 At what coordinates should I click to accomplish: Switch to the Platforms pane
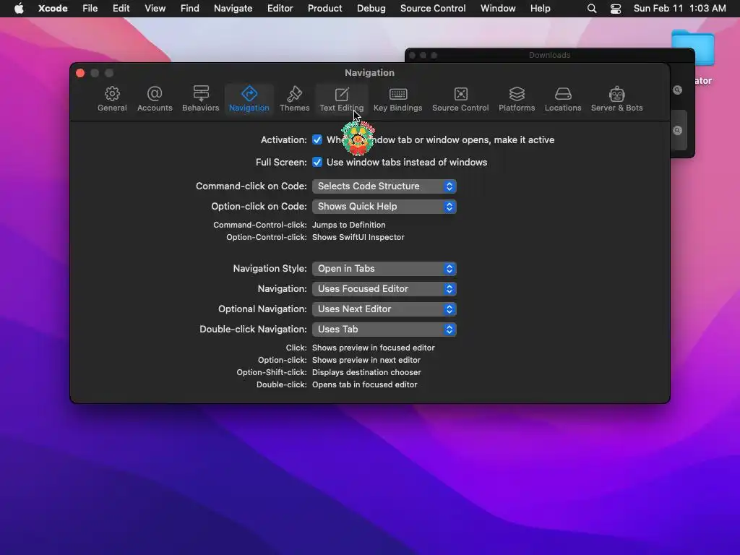517,98
